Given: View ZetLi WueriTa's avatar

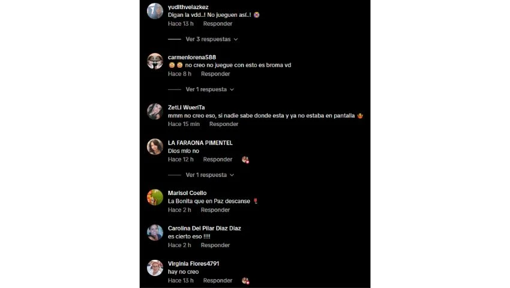Looking at the screenshot, I should point(155,111).
